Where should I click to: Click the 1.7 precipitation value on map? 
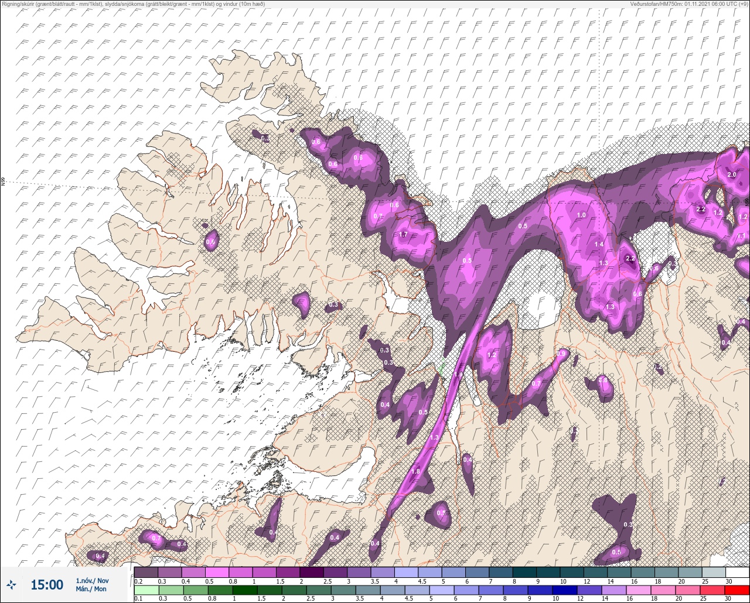click(x=403, y=235)
